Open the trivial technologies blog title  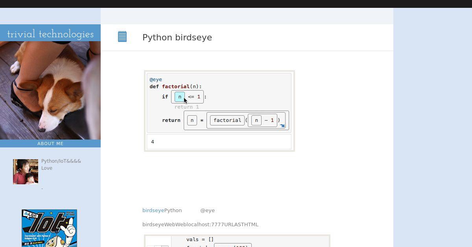[x=50, y=34]
